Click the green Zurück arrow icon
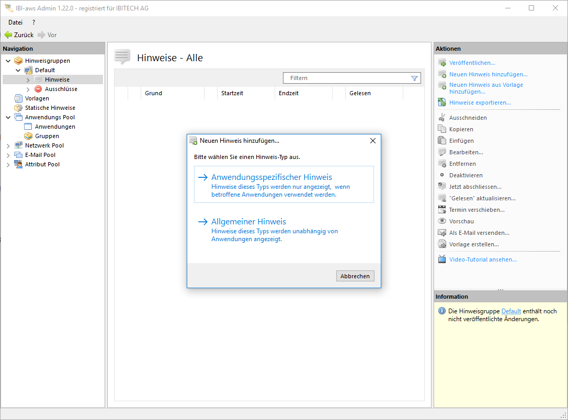 pyautogui.click(x=8, y=35)
